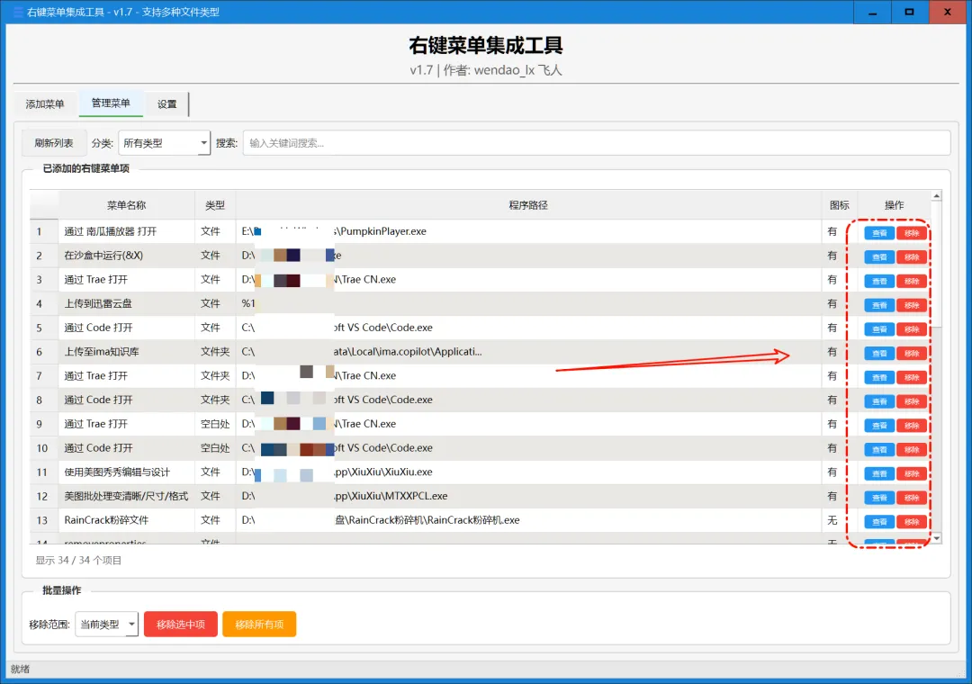Click 查看 for the 美图批处理变清晰 entry

878,496
